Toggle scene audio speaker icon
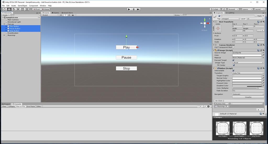This screenshot has width=268, height=144. coord(69,15)
